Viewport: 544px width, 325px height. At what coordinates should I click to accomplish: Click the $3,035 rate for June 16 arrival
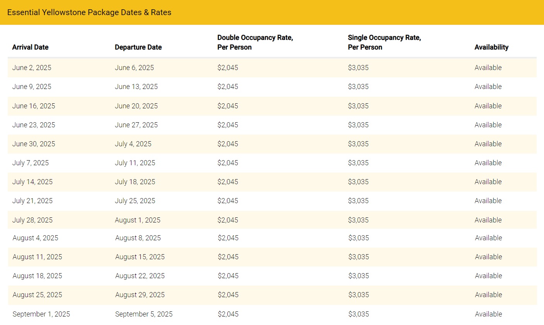[358, 106]
